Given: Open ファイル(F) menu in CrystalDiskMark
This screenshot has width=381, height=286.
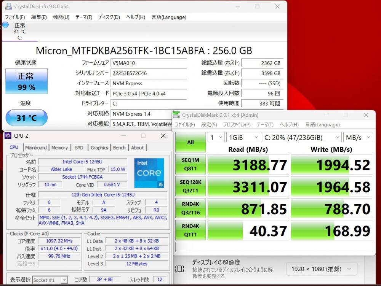Looking at the screenshot, I should tap(185, 125).
